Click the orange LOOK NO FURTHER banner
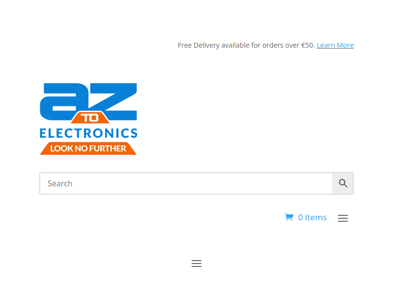 point(88,148)
